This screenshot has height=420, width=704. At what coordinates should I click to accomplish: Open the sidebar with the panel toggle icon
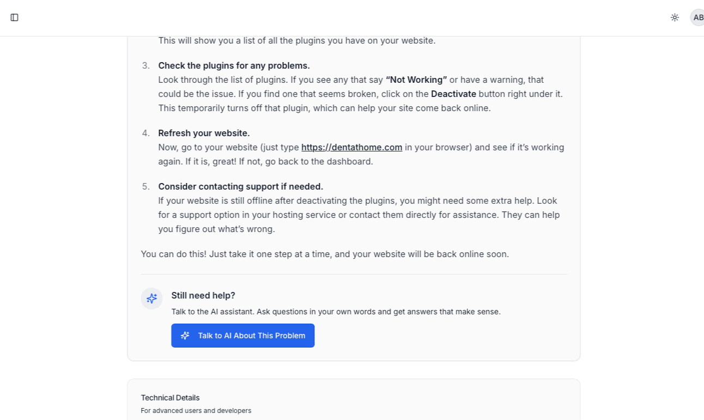14,17
